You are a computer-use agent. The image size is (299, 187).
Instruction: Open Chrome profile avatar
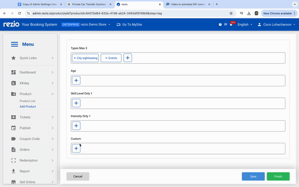pyautogui.click(x=256, y=13)
